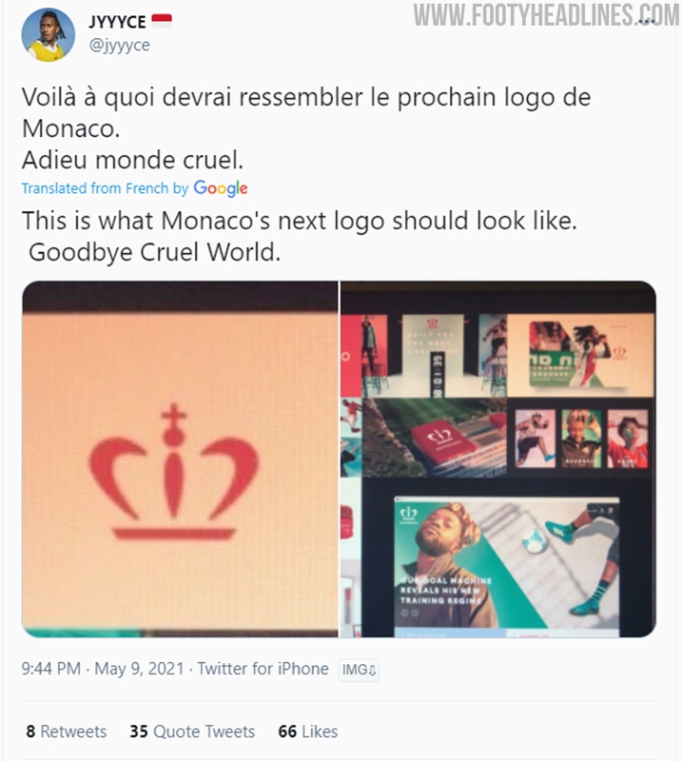Click the 9:44 PM timestamp
Screen dimensions: 683x761
click(x=51, y=669)
